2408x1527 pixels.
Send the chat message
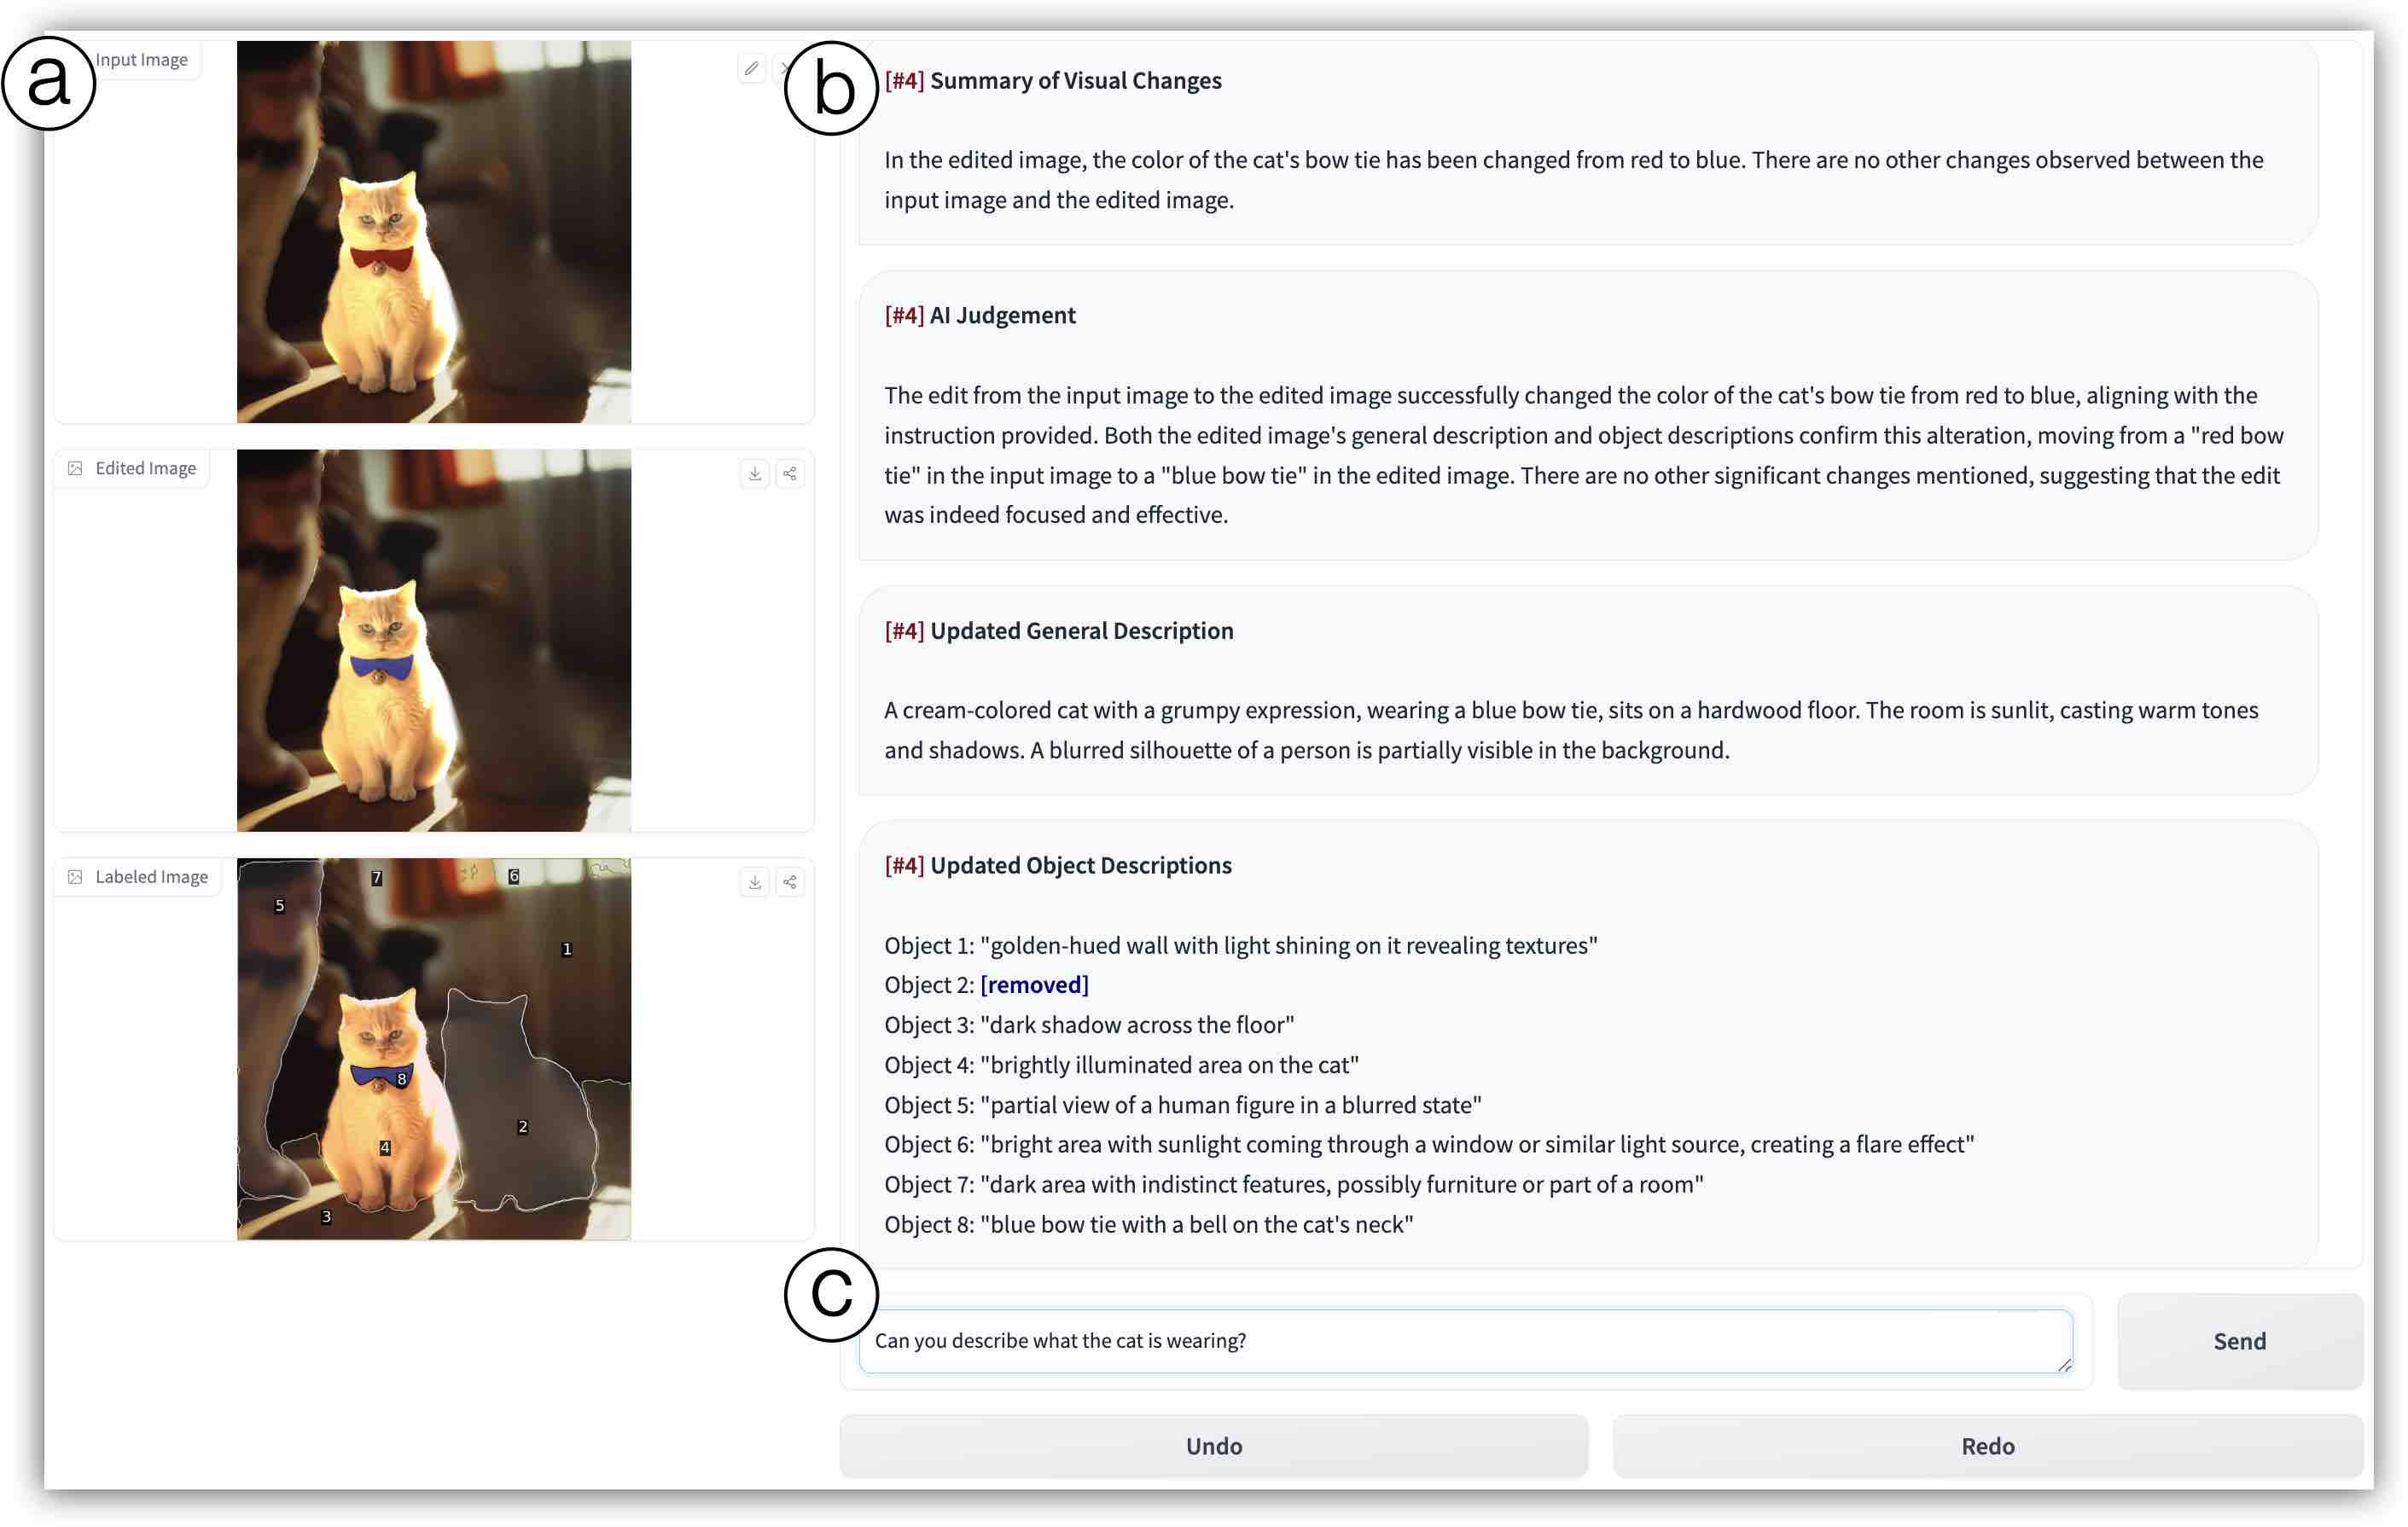pyautogui.click(x=2240, y=1341)
